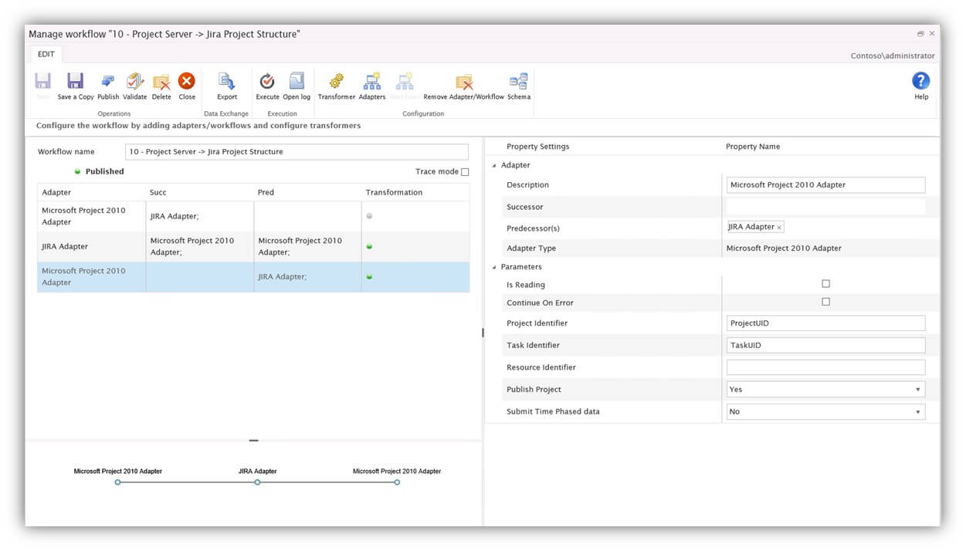This screenshot has height=551, width=966.
Task: Click the Property Name column header
Action: click(x=753, y=147)
